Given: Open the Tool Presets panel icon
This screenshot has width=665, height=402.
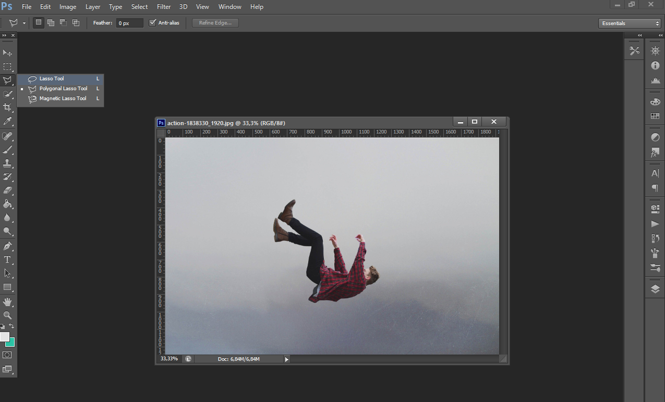Looking at the screenshot, I should point(634,51).
